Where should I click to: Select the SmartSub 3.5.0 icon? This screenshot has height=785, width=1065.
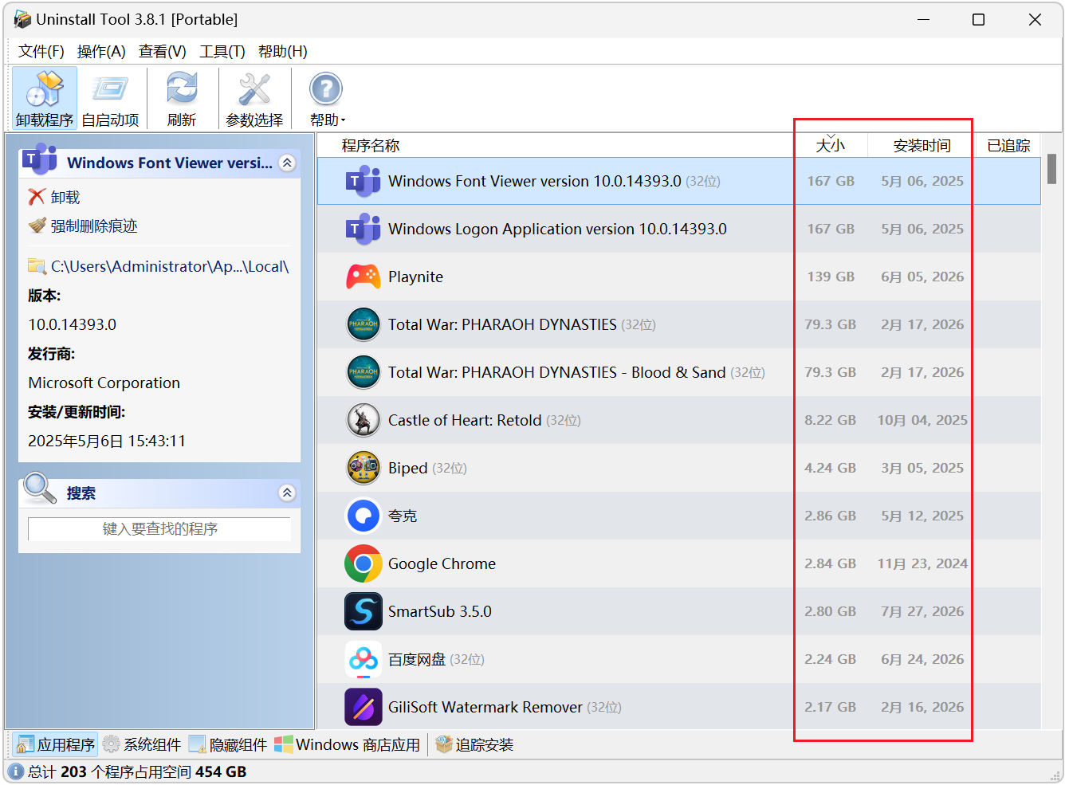(364, 611)
